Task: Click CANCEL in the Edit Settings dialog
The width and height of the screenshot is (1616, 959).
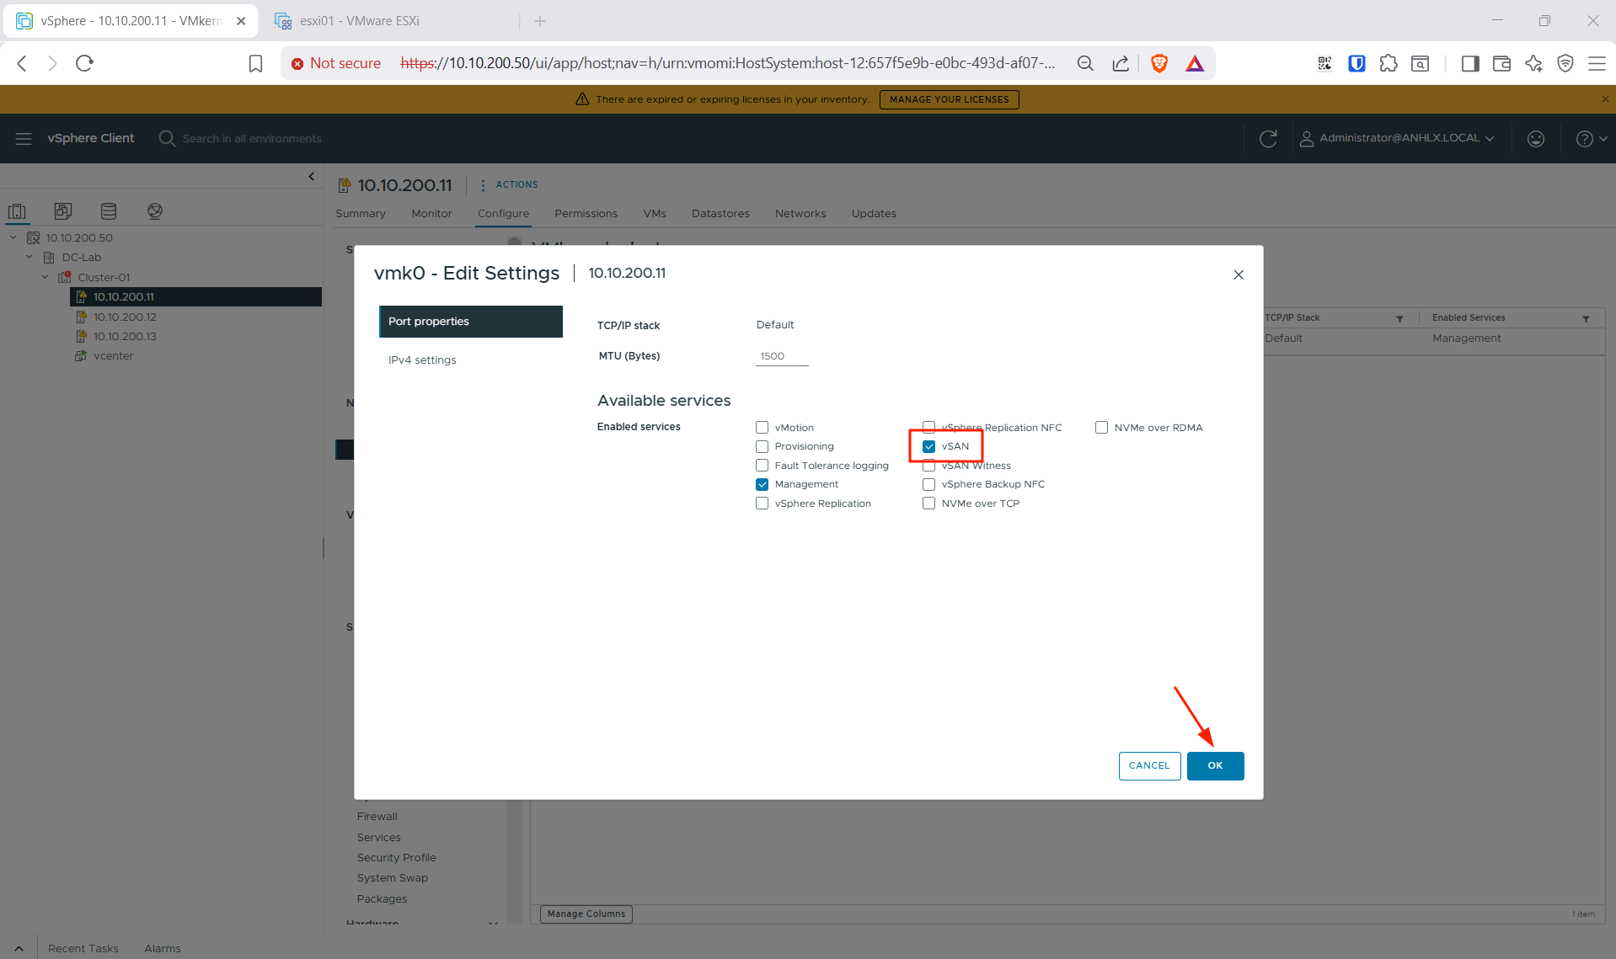Action: 1149,765
